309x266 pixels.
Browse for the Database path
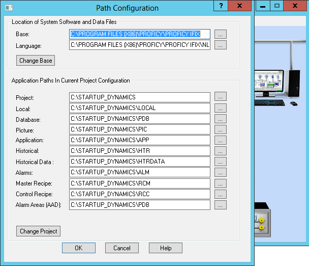coord(221,119)
